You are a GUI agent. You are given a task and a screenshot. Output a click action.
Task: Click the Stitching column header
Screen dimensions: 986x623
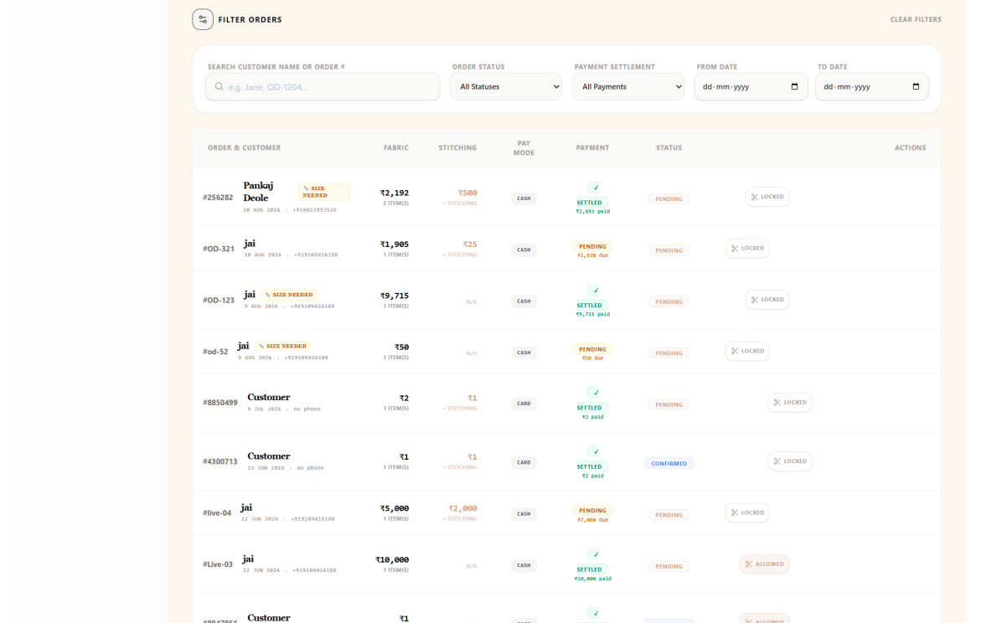[457, 147]
